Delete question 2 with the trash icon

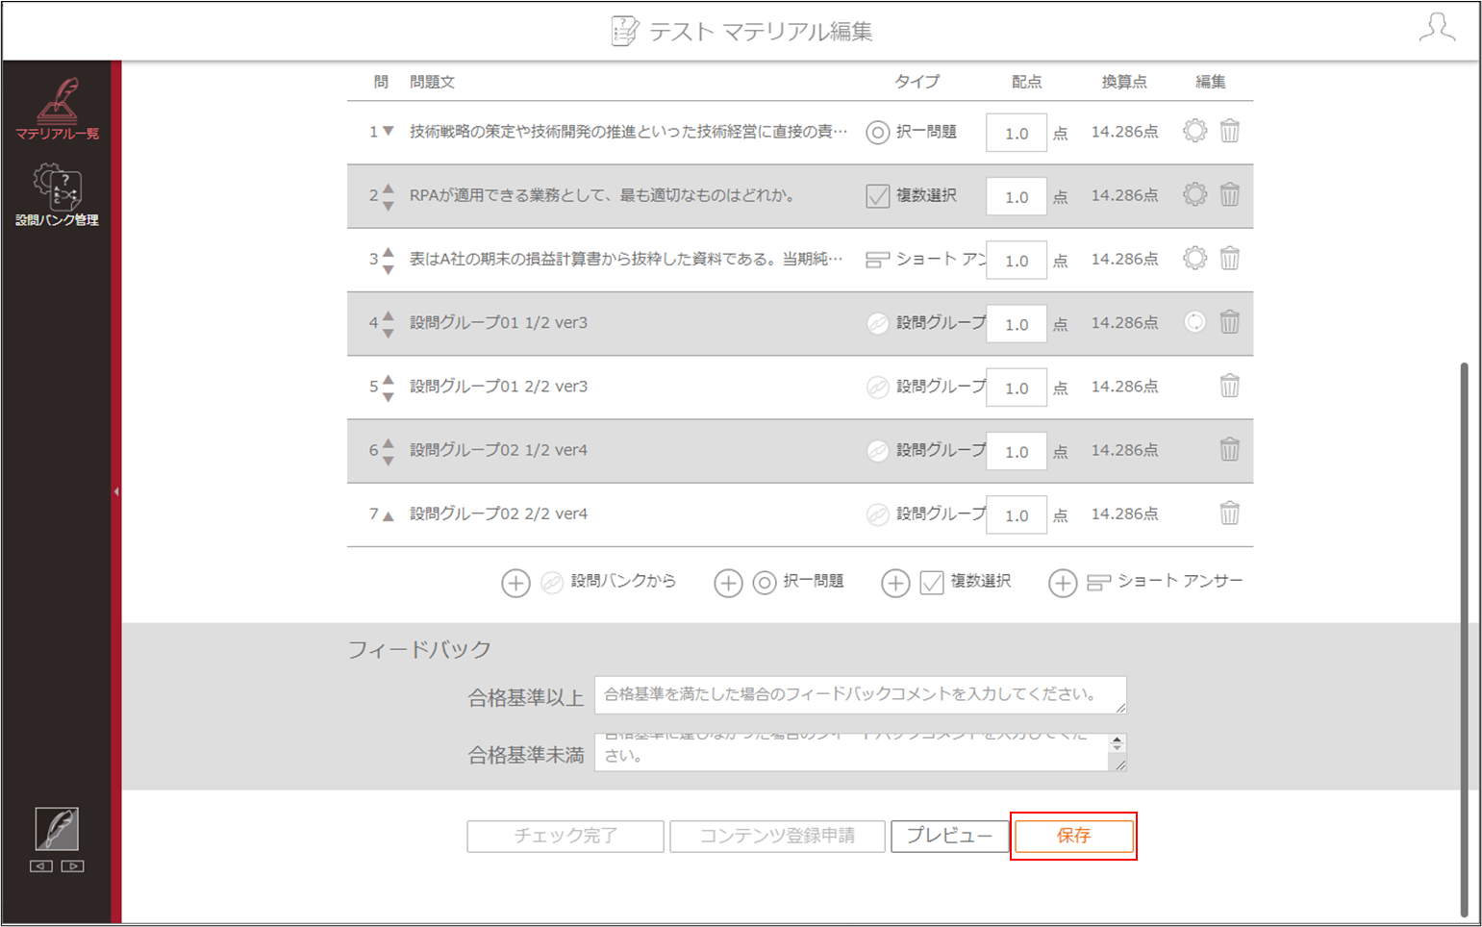point(1229,194)
